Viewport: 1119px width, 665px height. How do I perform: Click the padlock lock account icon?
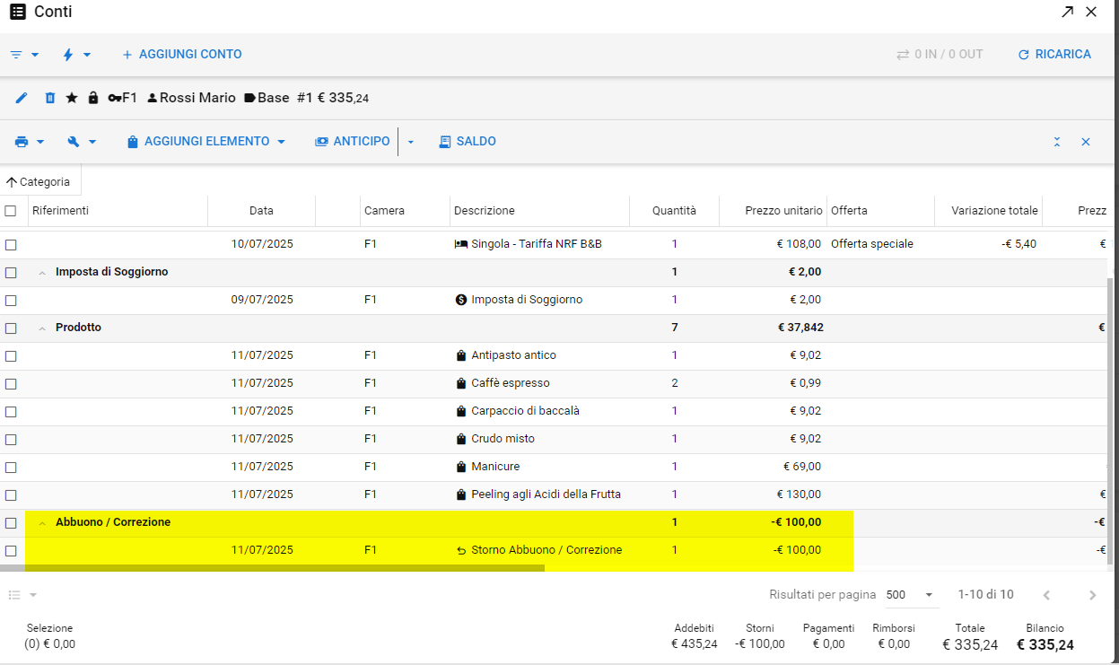(x=93, y=98)
